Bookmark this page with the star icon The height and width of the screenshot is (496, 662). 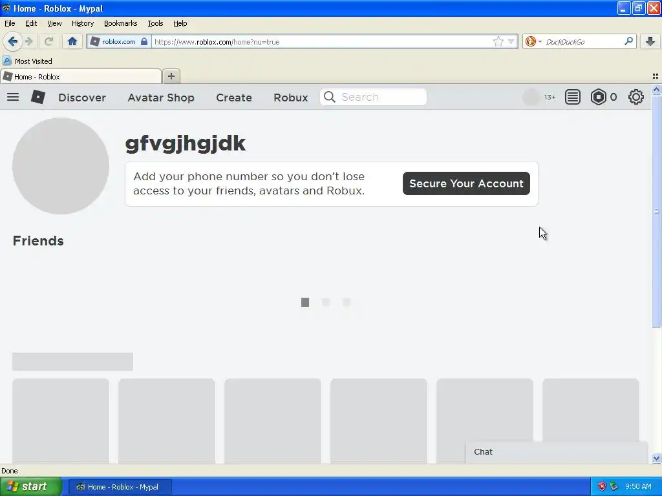pos(498,41)
